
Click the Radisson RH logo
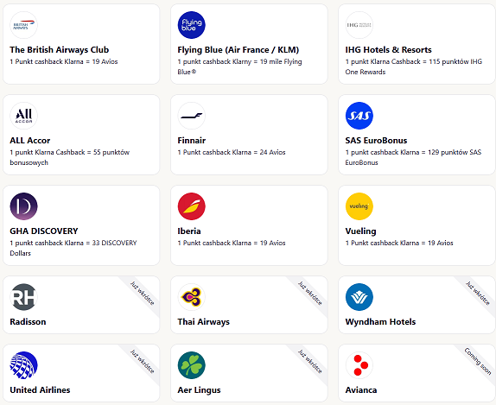[x=23, y=297]
